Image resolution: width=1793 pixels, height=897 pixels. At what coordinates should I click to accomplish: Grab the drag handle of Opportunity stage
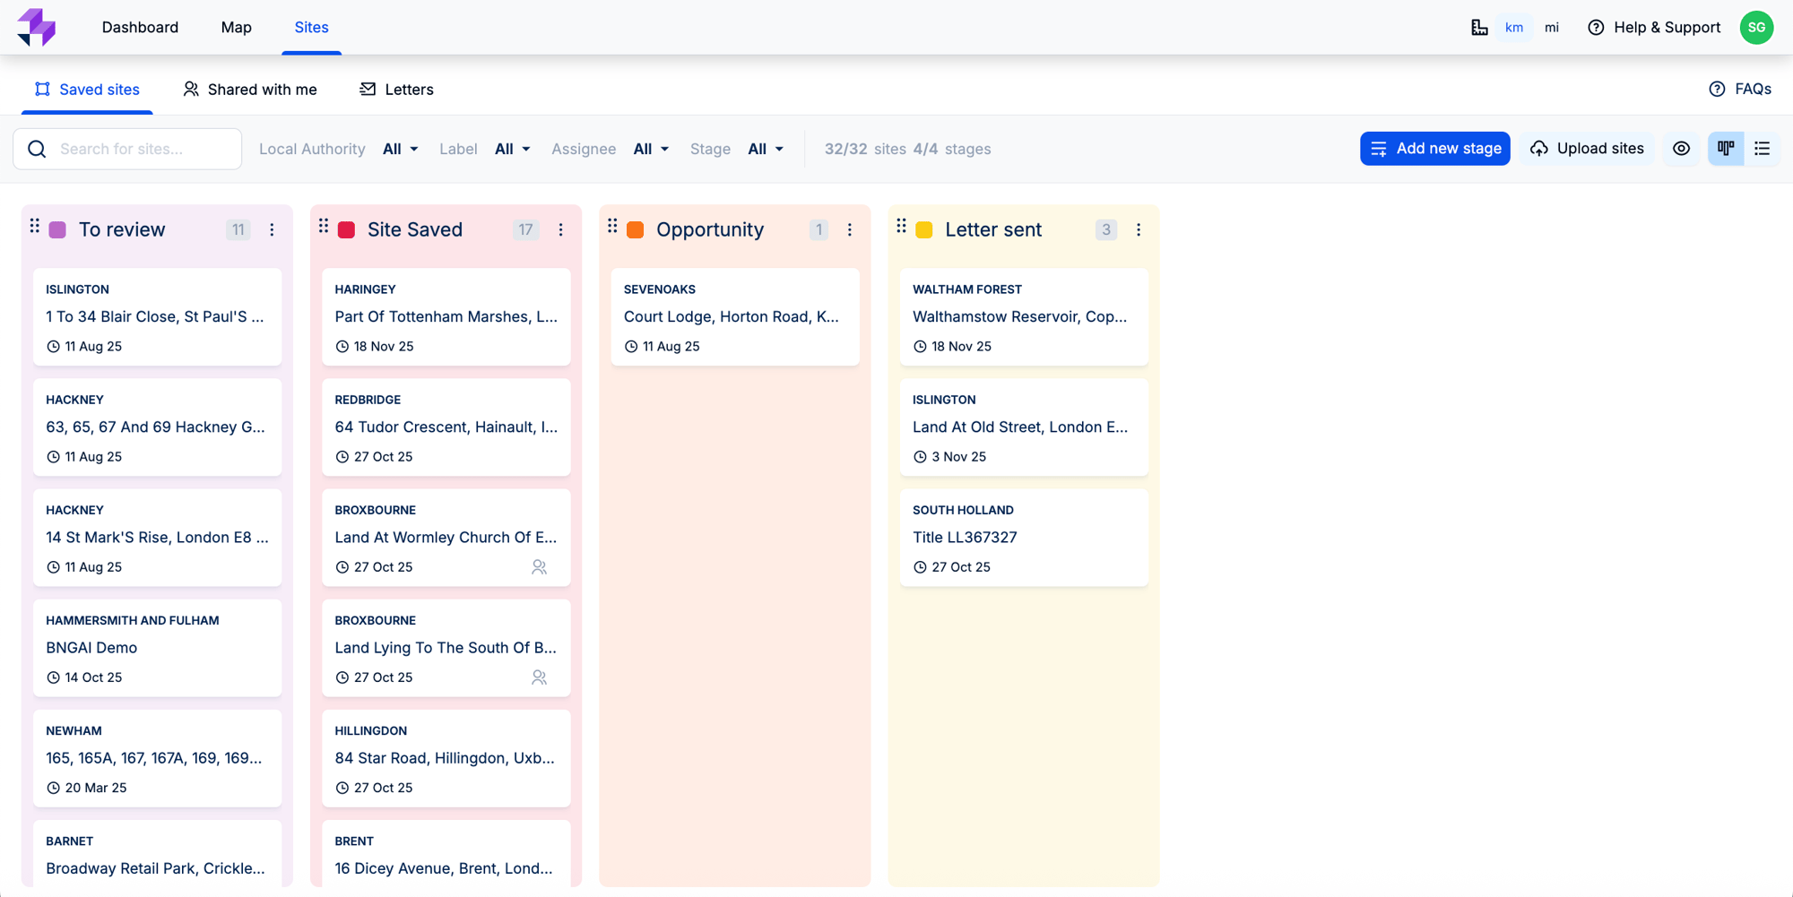point(612,227)
